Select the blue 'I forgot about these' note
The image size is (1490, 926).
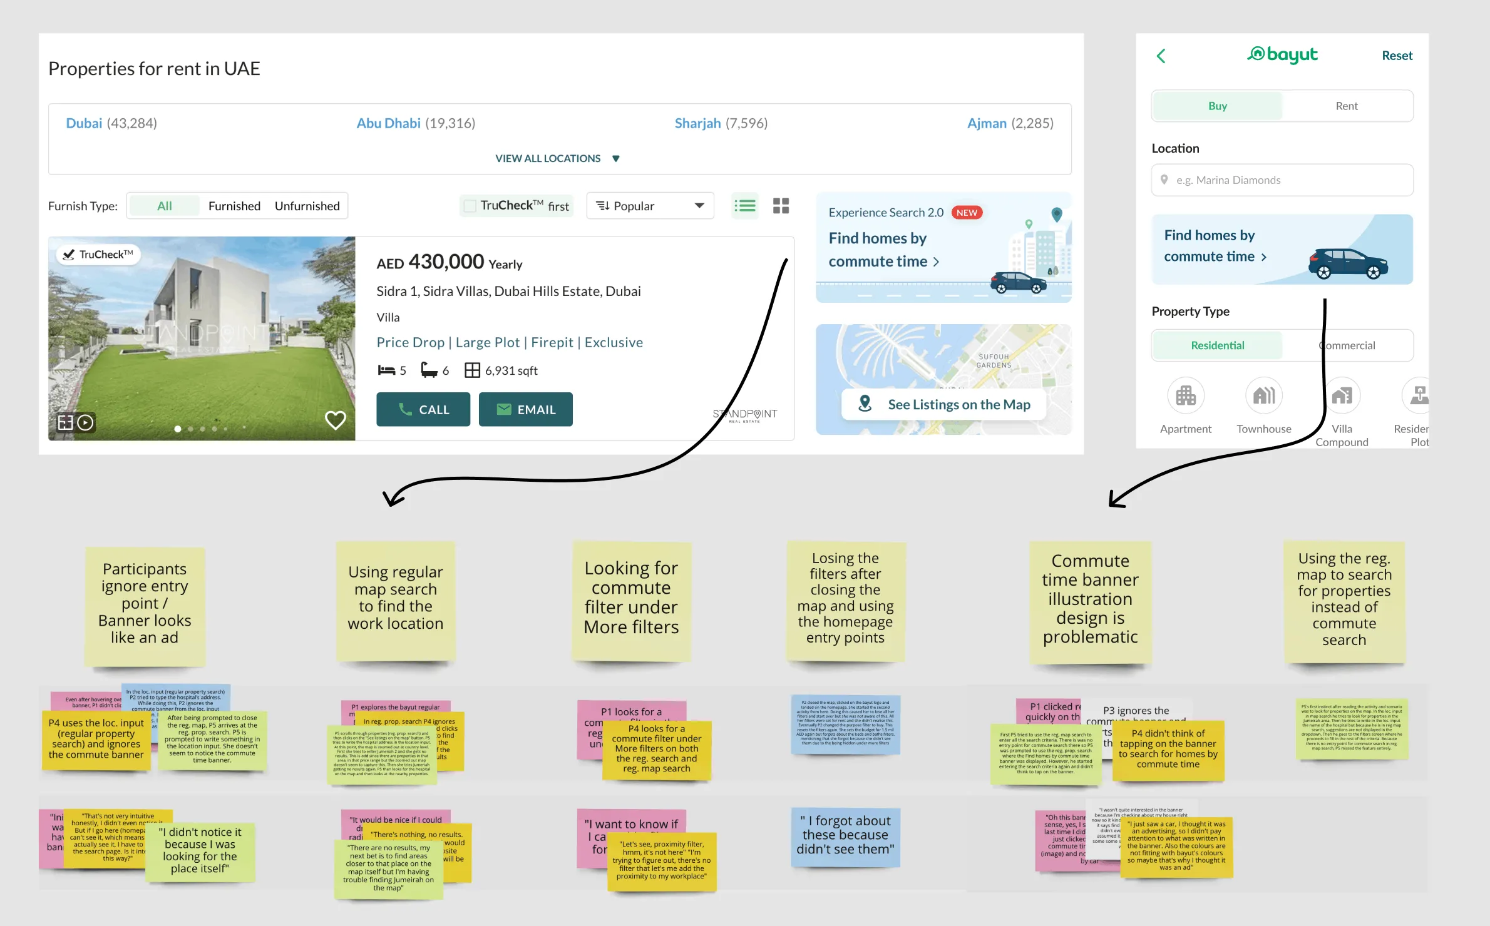[845, 837]
